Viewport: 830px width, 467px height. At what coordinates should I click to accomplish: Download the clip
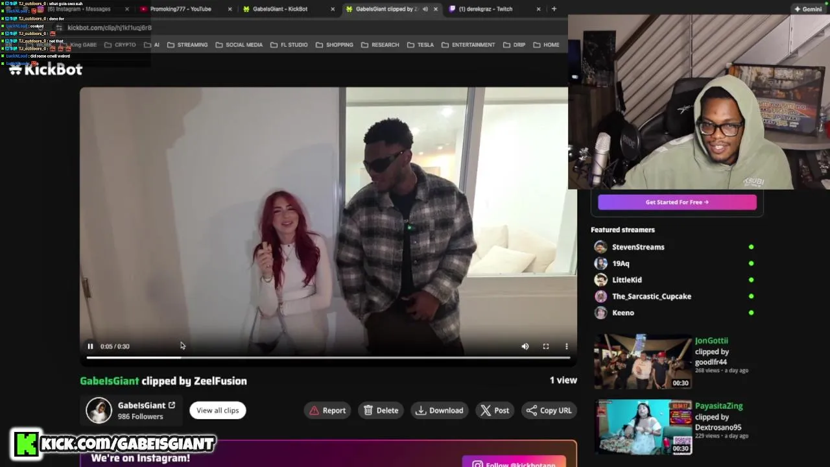pyautogui.click(x=440, y=410)
